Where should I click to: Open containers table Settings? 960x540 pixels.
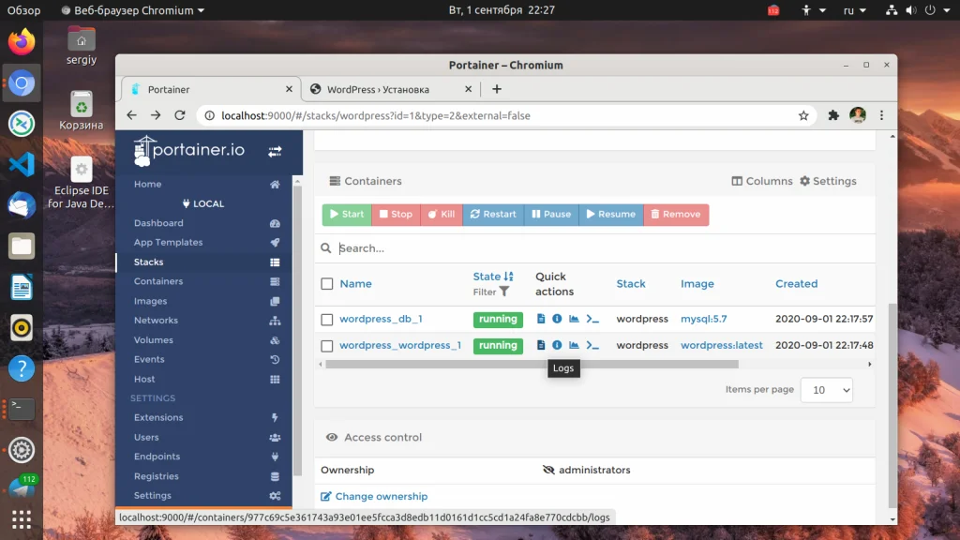829,181
